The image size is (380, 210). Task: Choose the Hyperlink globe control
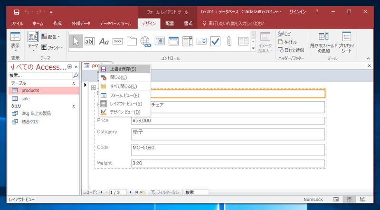145,42
